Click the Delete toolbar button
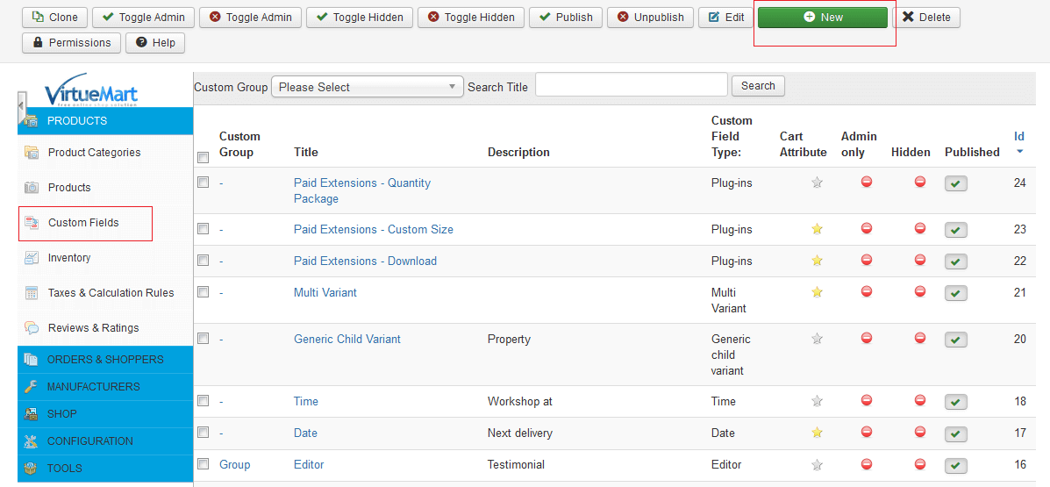Screen dimensions: 1050x487 pos(926,18)
